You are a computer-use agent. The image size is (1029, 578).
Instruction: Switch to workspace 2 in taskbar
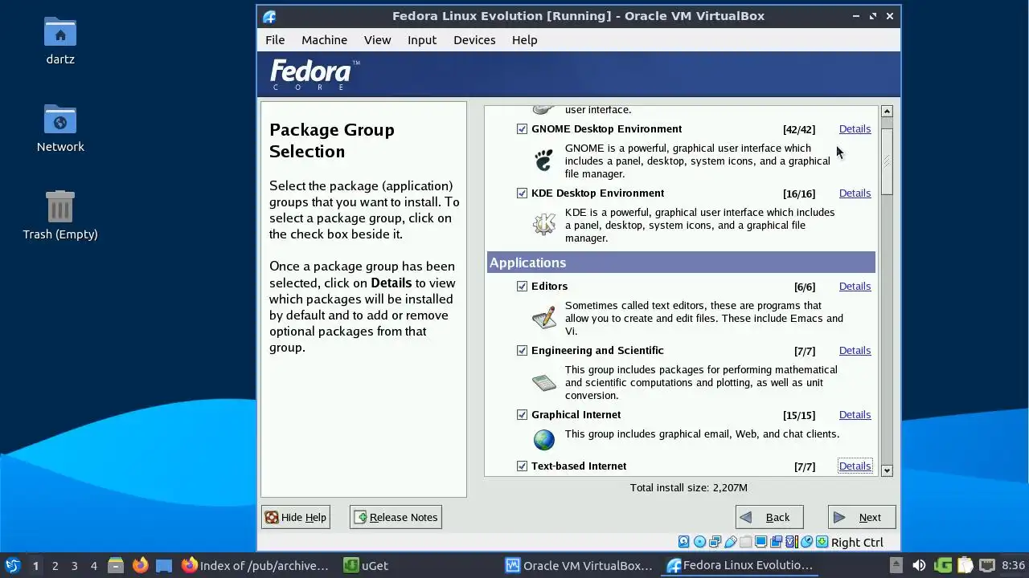(x=55, y=565)
